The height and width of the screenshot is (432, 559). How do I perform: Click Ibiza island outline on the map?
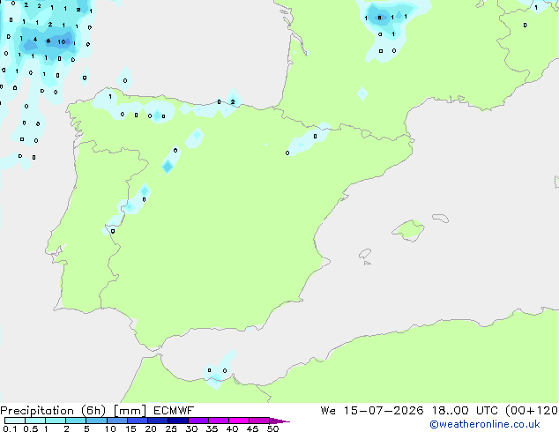(x=365, y=254)
